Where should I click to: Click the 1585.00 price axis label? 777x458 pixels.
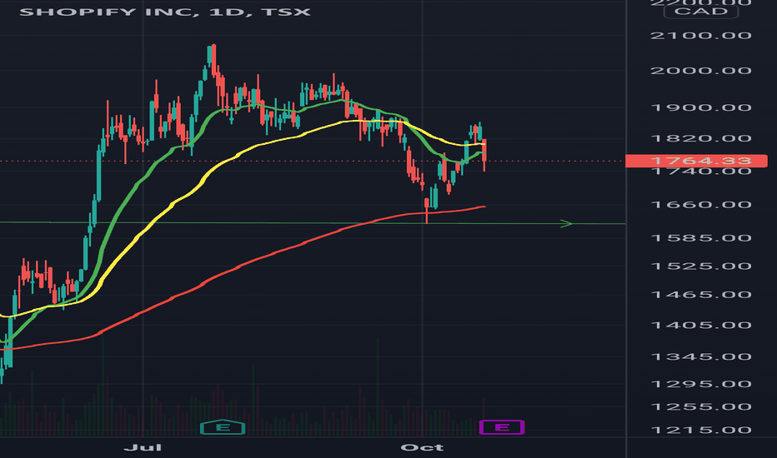[700, 238]
